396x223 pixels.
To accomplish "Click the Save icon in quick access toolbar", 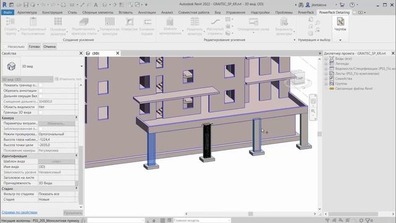I will pos(26,4).
